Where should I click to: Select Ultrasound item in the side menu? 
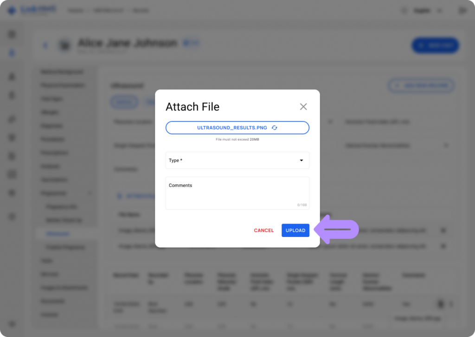click(x=58, y=234)
